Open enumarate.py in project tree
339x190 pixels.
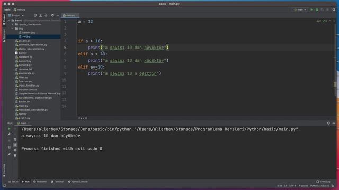tap(26, 73)
